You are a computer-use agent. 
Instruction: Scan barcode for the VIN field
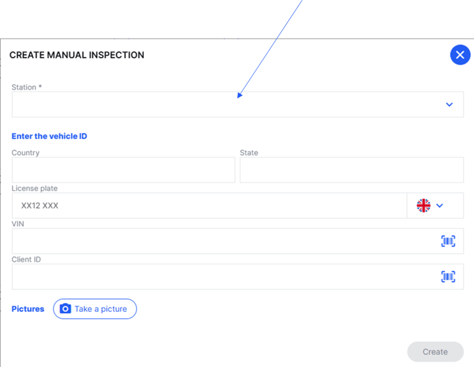[x=448, y=241]
